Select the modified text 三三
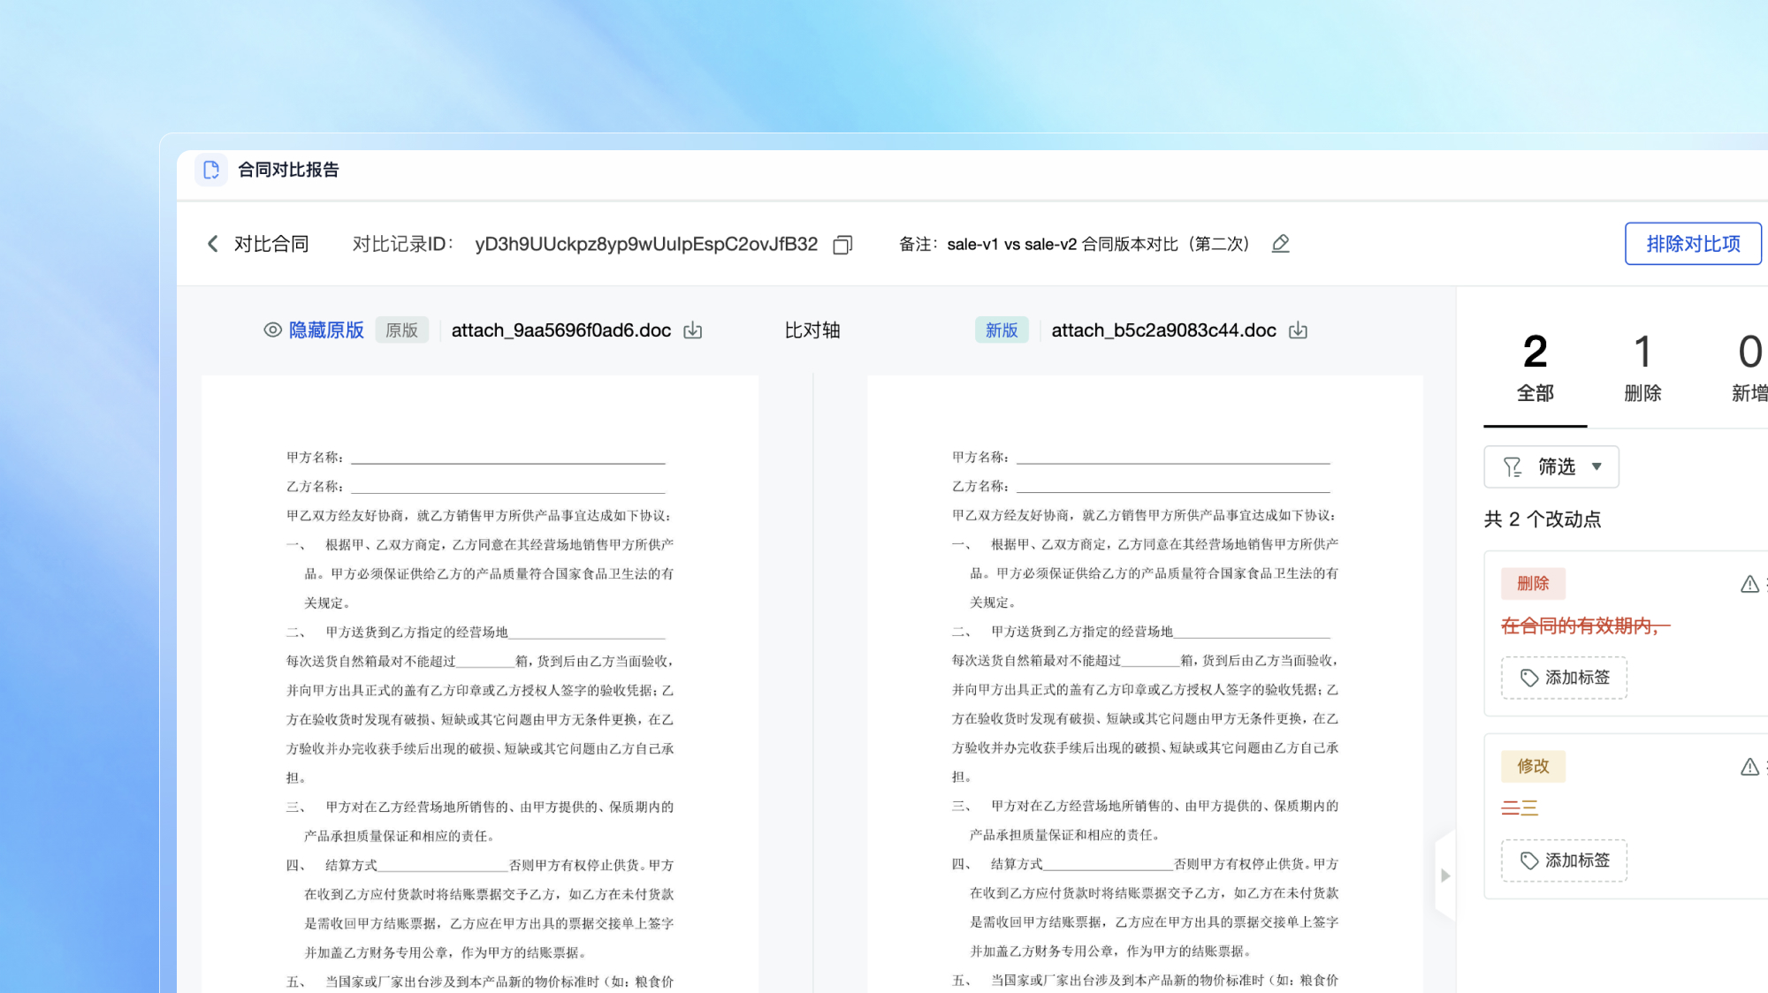The height and width of the screenshot is (993, 1768). 1520,807
